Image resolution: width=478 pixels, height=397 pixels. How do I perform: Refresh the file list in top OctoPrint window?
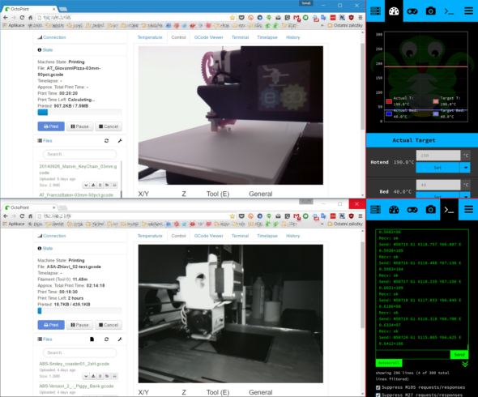(106, 140)
